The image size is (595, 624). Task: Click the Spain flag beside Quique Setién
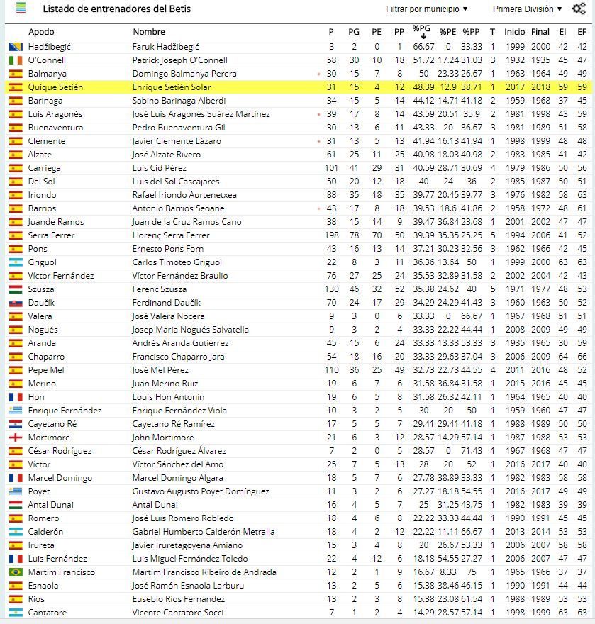click(x=16, y=87)
